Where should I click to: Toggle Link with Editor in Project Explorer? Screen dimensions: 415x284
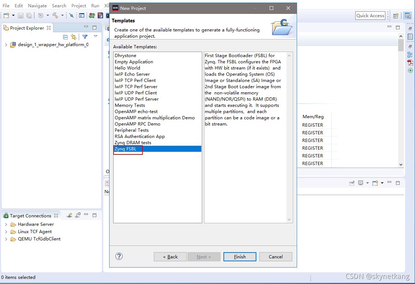(74, 37)
